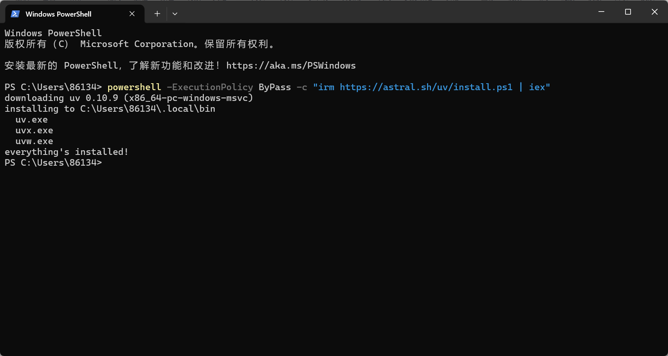Screen dimensions: 668x356
Task: Close the terminal window
Action: [x=654, y=12]
